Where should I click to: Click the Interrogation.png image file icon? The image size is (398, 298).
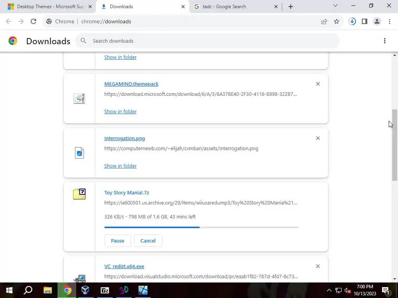[79, 153]
